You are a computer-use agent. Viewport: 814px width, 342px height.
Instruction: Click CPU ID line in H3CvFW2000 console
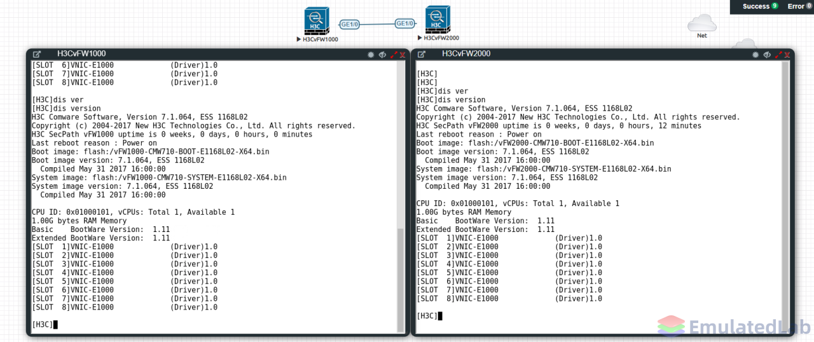[518, 203]
